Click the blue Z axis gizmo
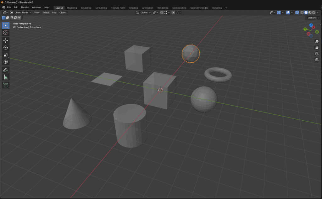The image size is (322, 199). pyautogui.click(x=311, y=25)
